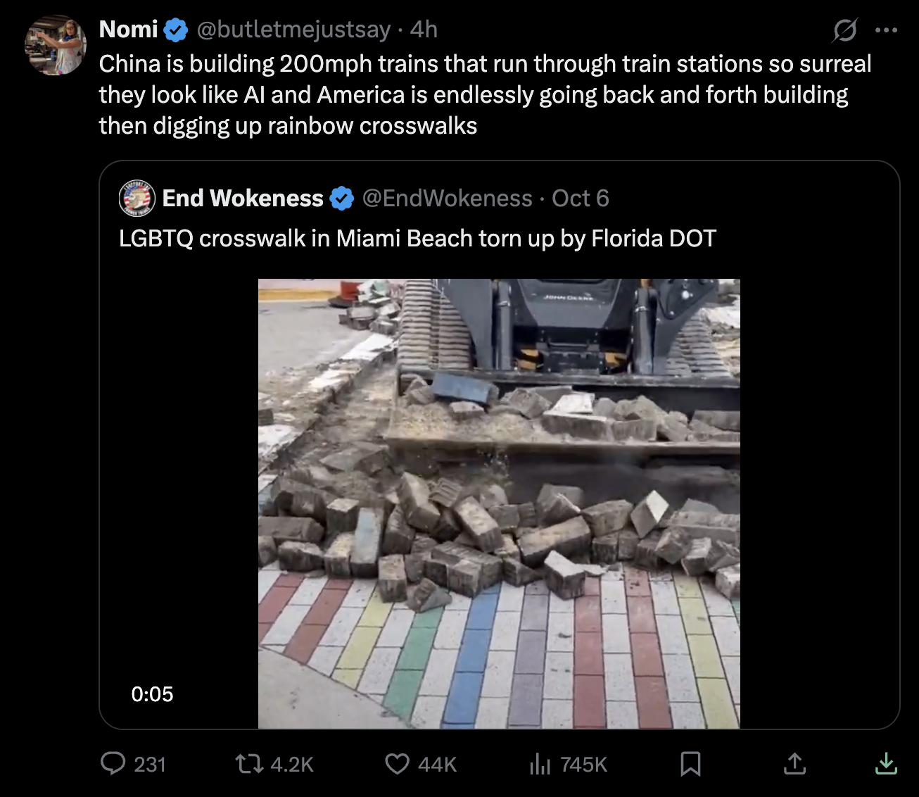The image size is (919, 797).
Task: Click the reply comment icon
Action: click(x=113, y=763)
